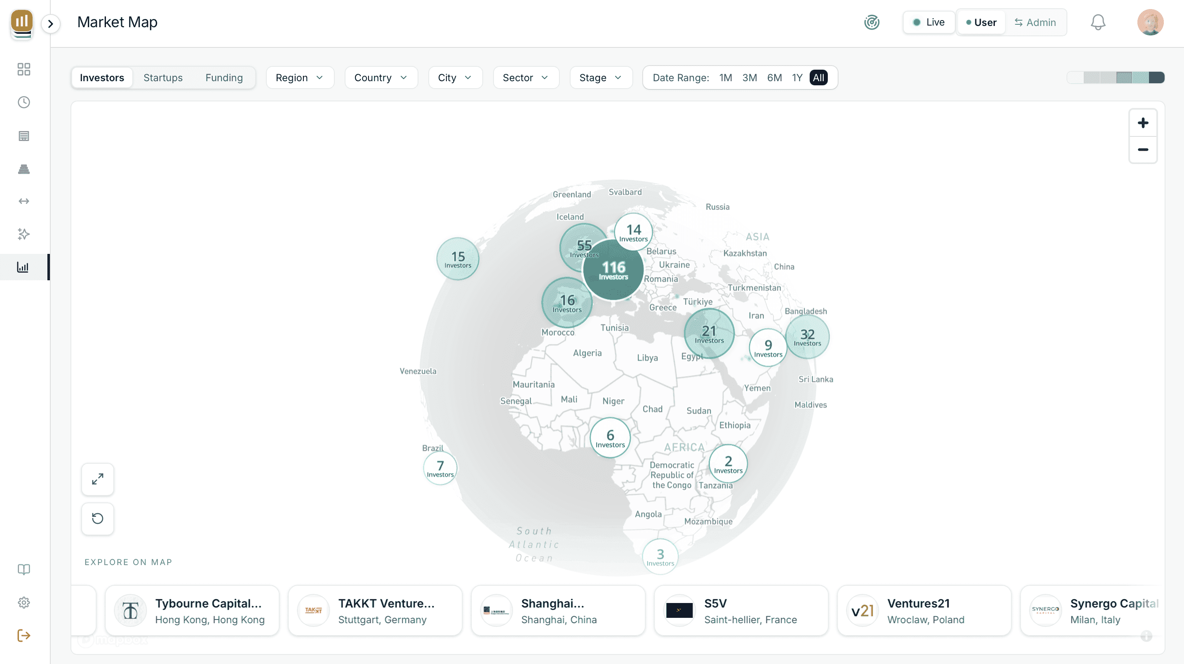1184x664 pixels.
Task: Open the City dropdown
Action: [455, 77]
